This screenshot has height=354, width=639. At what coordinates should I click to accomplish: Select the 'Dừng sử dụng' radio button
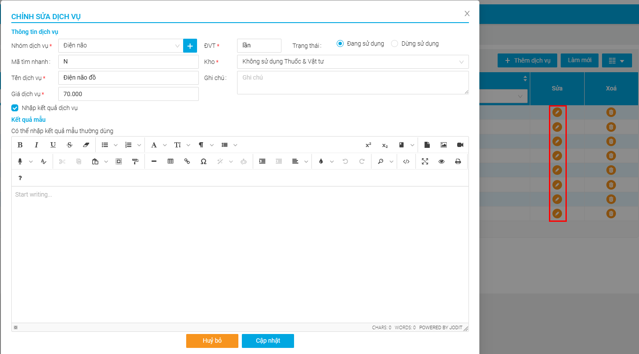click(x=395, y=43)
